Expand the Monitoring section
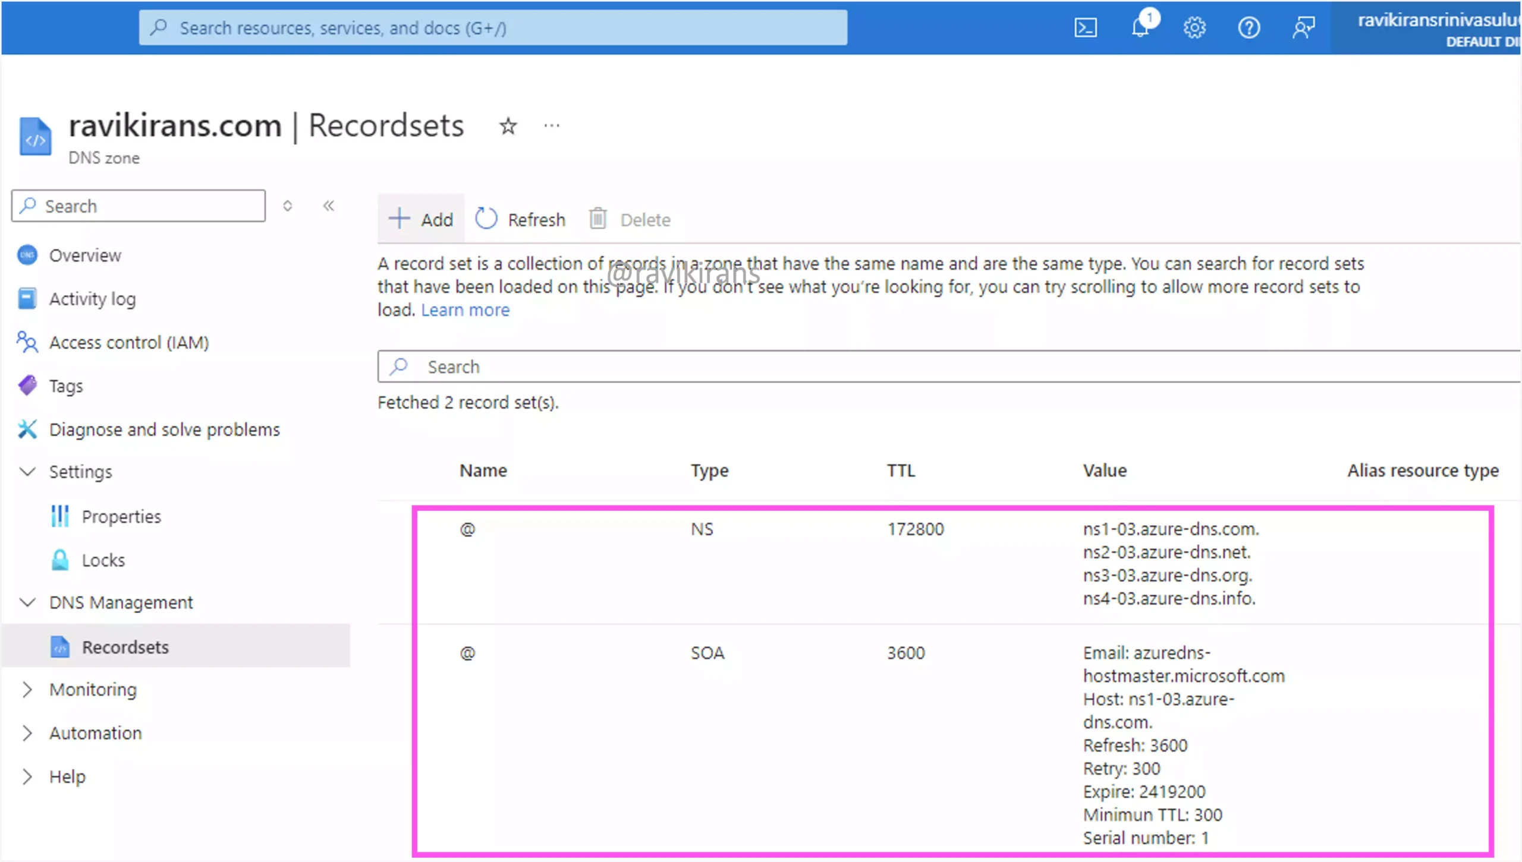 pyautogui.click(x=27, y=690)
